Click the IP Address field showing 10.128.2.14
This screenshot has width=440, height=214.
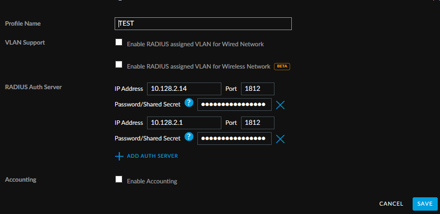(184, 89)
